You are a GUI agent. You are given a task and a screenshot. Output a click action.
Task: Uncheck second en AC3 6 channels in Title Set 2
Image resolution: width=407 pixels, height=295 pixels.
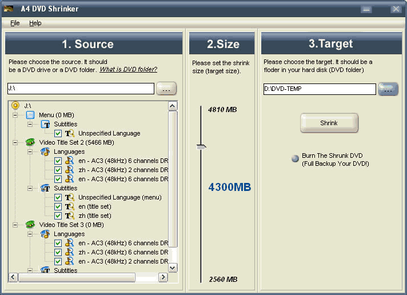58,179
